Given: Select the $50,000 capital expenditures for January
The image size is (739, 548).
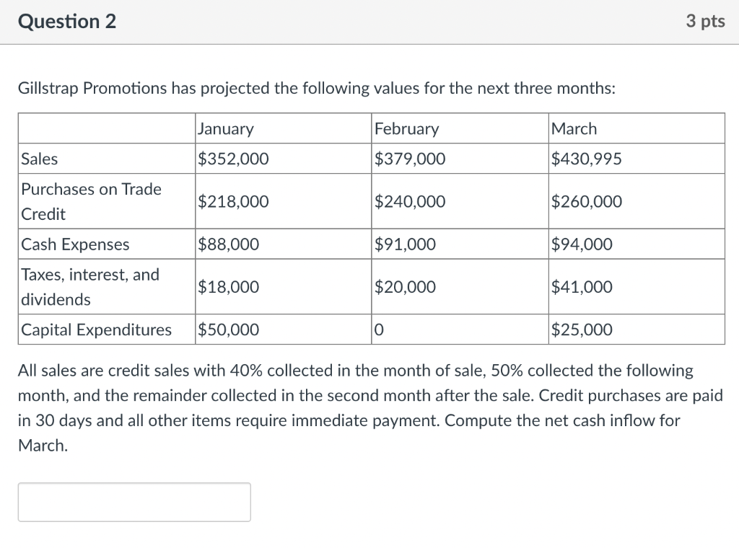Looking at the screenshot, I should 227,330.
